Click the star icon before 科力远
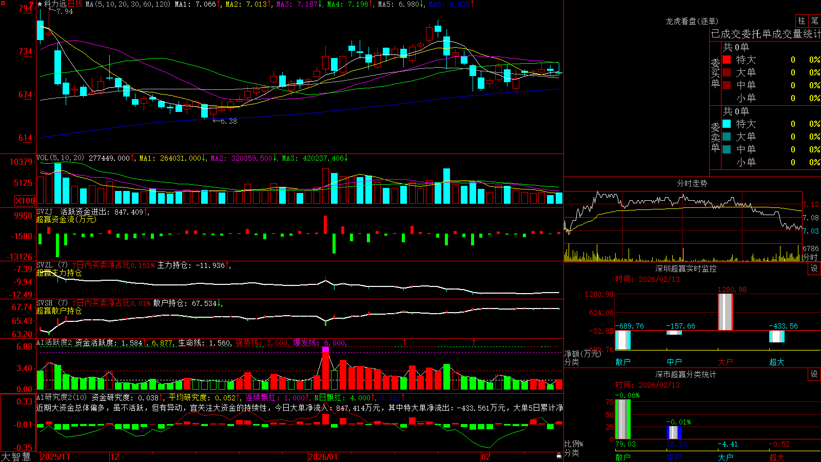The height and width of the screenshot is (462, 821). (40, 4)
